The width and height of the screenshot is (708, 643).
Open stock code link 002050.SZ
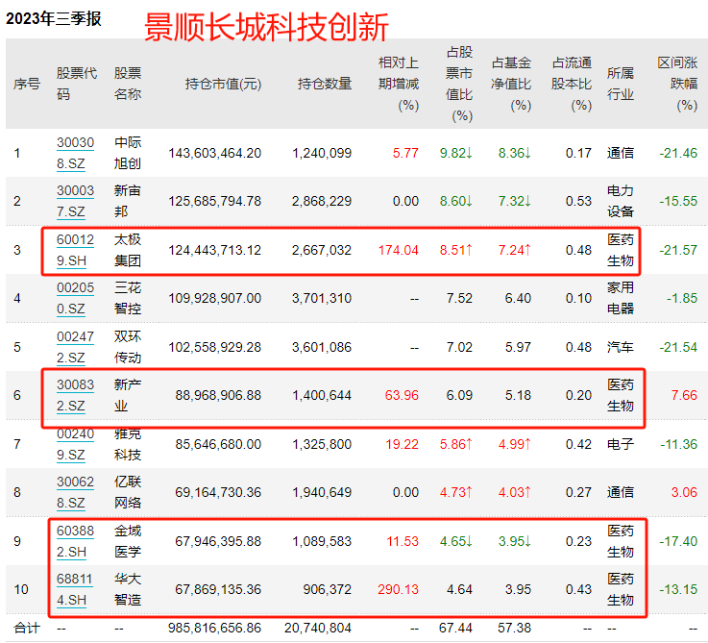[75, 298]
